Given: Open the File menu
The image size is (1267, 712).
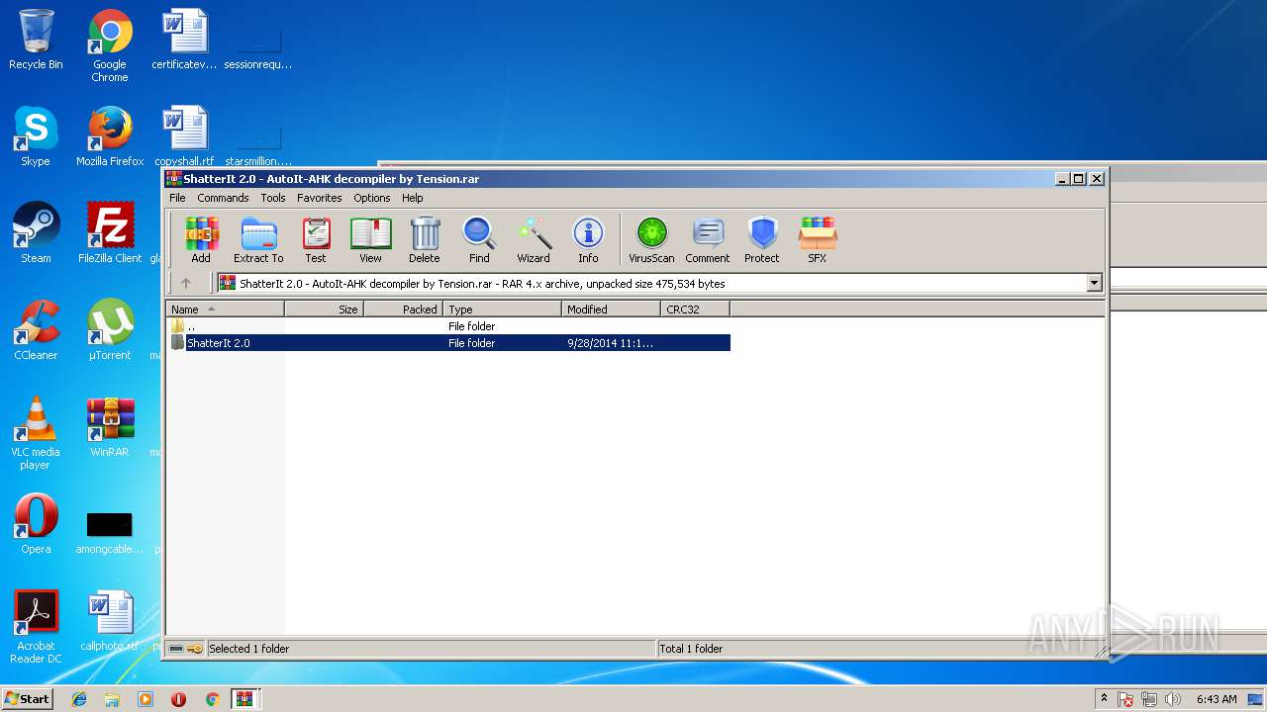Looking at the screenshot, I should [x=177, y=198].
